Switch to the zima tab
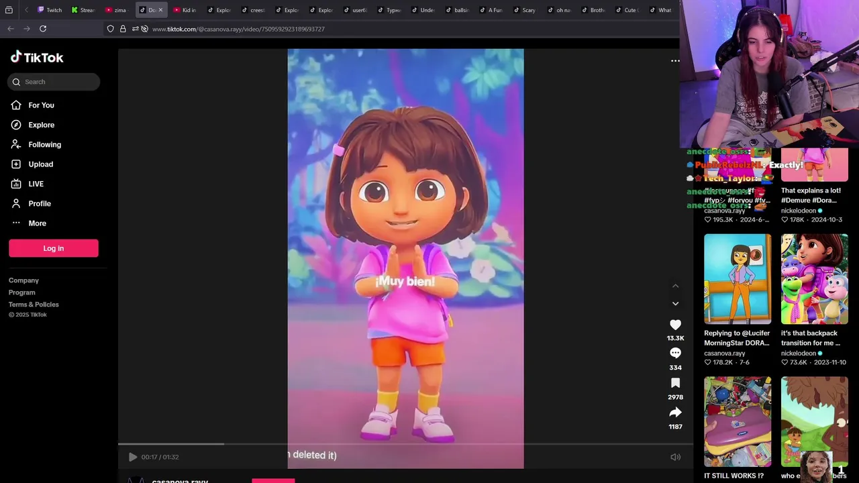 117,10
